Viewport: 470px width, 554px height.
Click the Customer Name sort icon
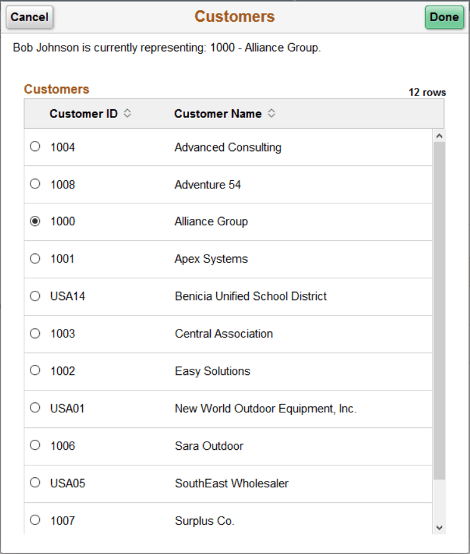[x=271, y=114]
